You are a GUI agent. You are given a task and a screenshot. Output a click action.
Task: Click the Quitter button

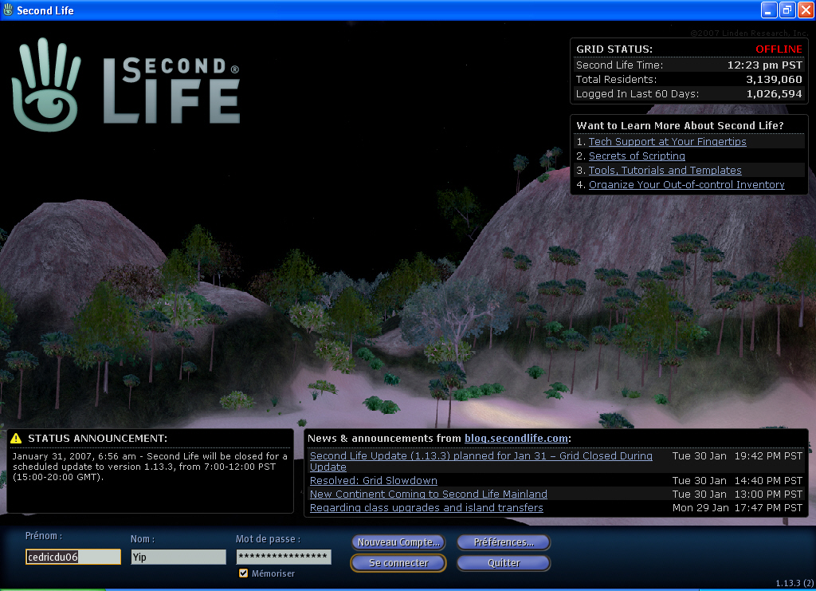click(503, 563)
